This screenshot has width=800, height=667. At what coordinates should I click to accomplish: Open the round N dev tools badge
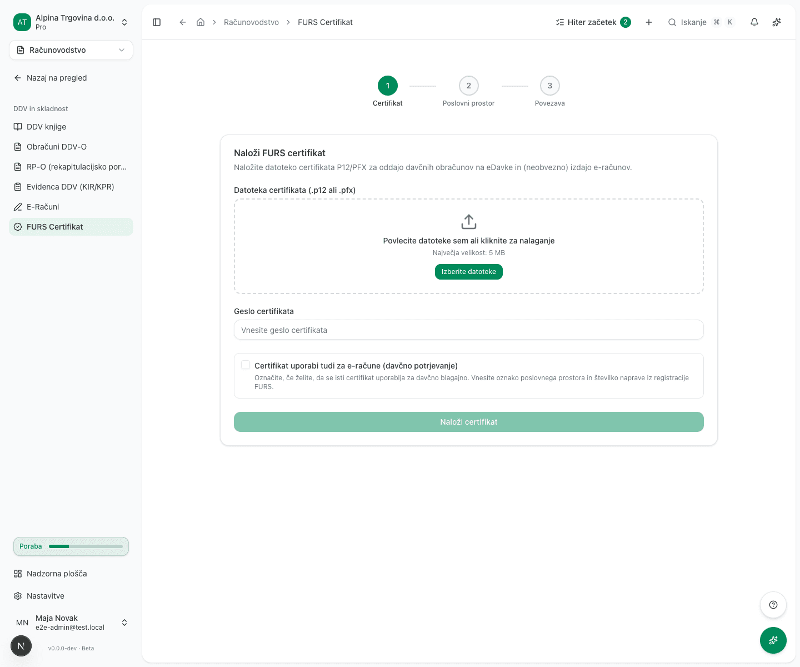click(x=21, y=646)
